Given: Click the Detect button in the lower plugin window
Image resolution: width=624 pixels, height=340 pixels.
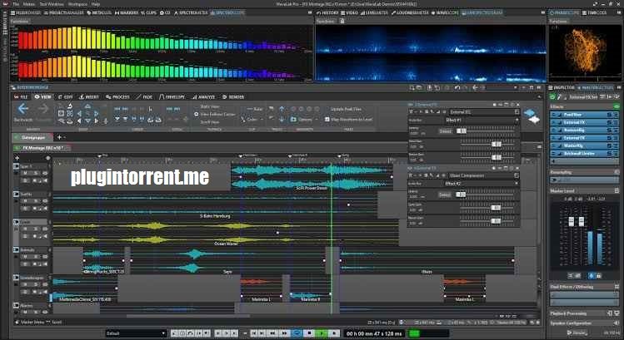Looking at the screenshot, I should pyautogui.click(x=445, y=195).
